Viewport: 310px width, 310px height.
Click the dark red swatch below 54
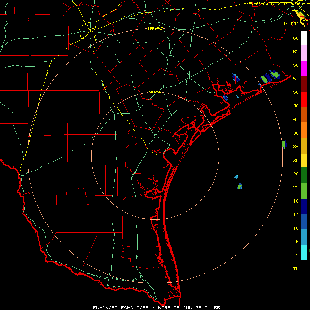coord(304,84)
